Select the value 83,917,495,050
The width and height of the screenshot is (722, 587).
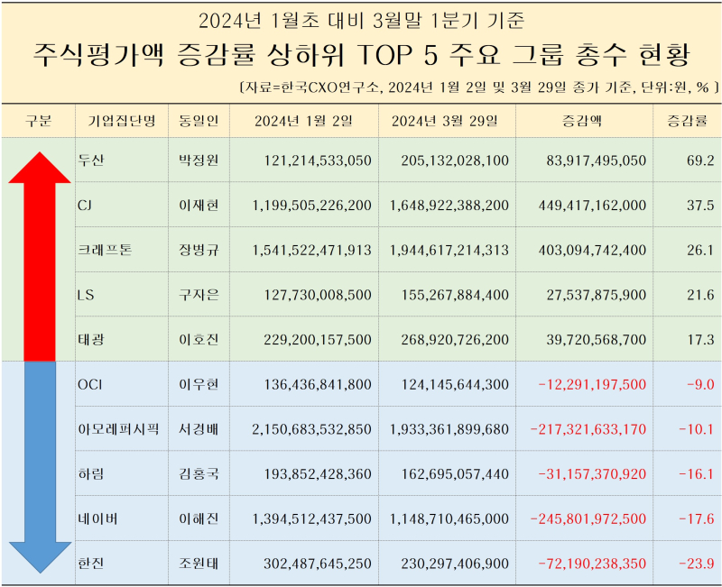597,161
